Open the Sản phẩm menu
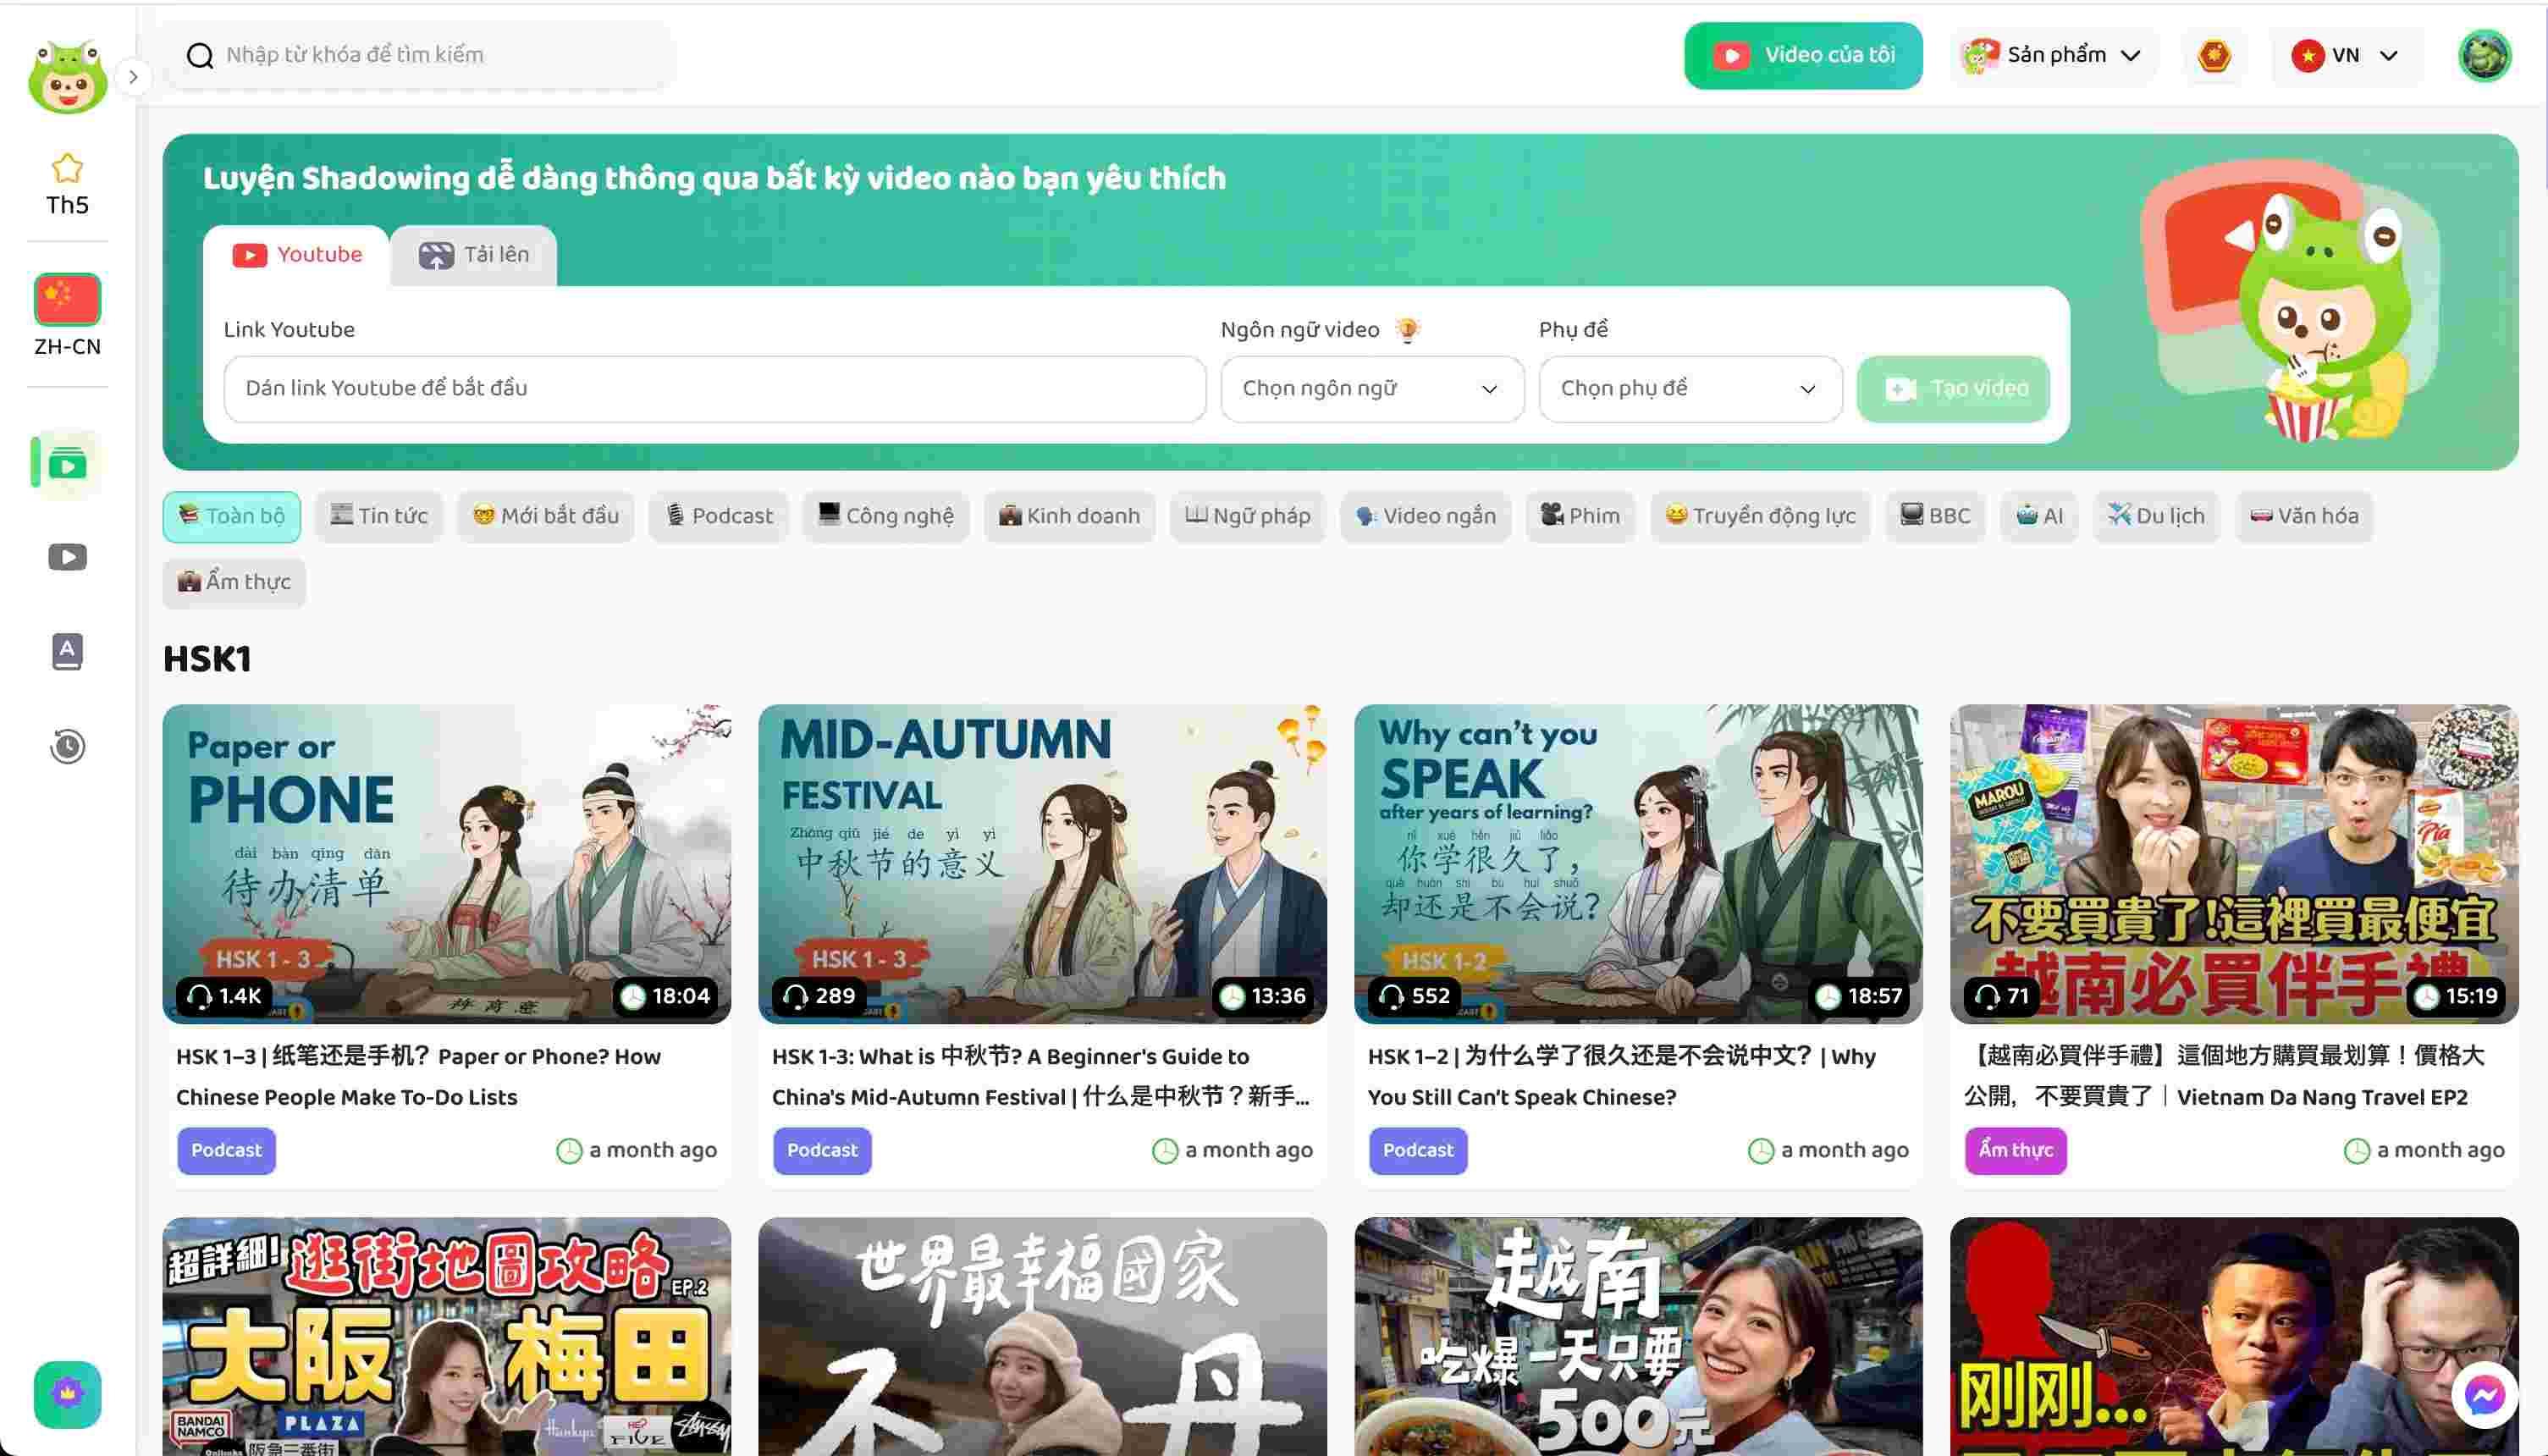Viewport: 2548px width, 1456px height. (x=2054, y=55)
